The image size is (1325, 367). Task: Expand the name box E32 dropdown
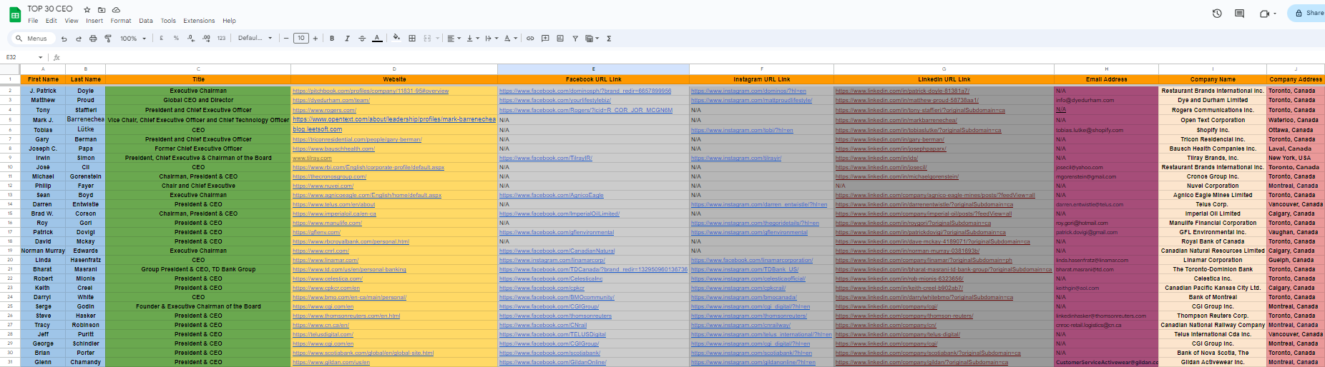(x=40, y=57)
